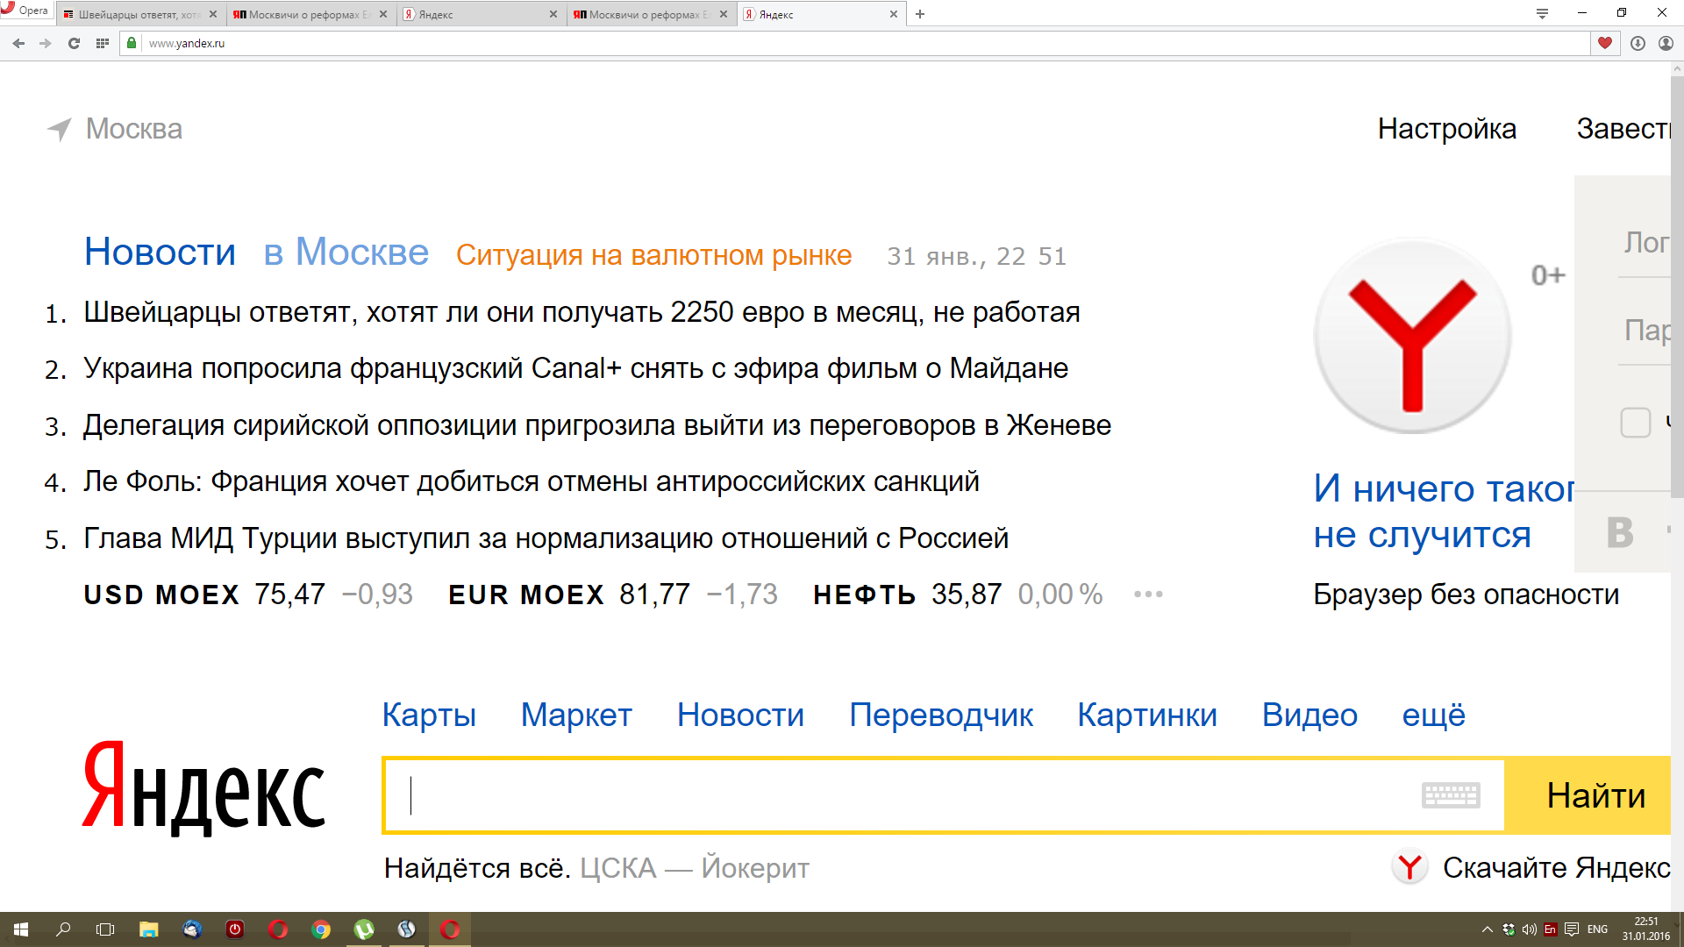Open the Новости service link beside Маркет
Viewport: 1684px width, 947px height.
pyautogui.click(x=740, y=716)
